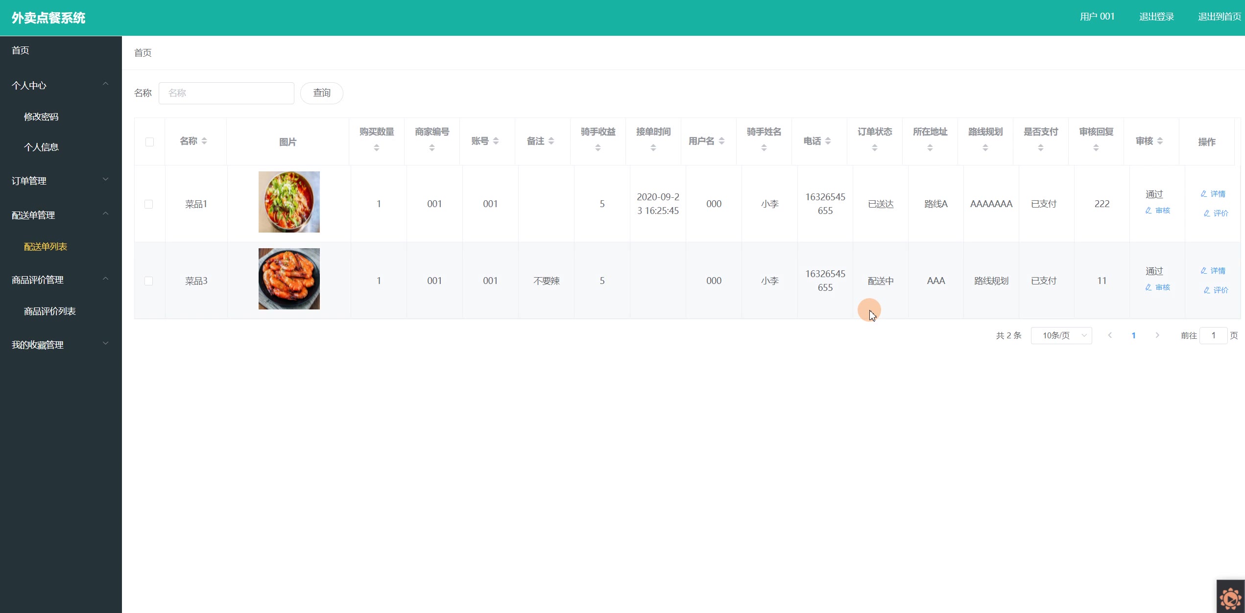
Task: Open the 10条/页 page size dropdown
Action: click(x=1061, y=335)
